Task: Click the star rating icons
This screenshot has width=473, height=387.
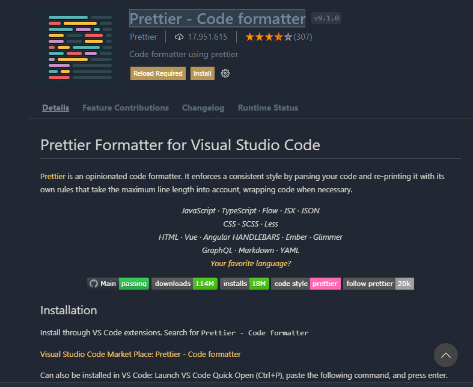Action: (x=269, y=37)
